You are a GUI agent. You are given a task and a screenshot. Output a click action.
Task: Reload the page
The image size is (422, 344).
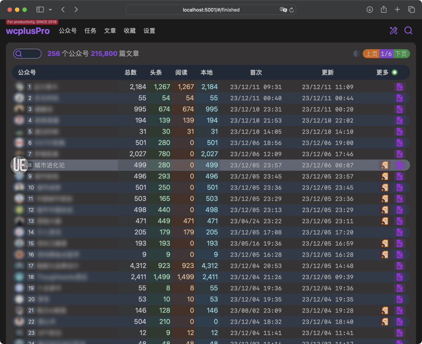[291, 10]
